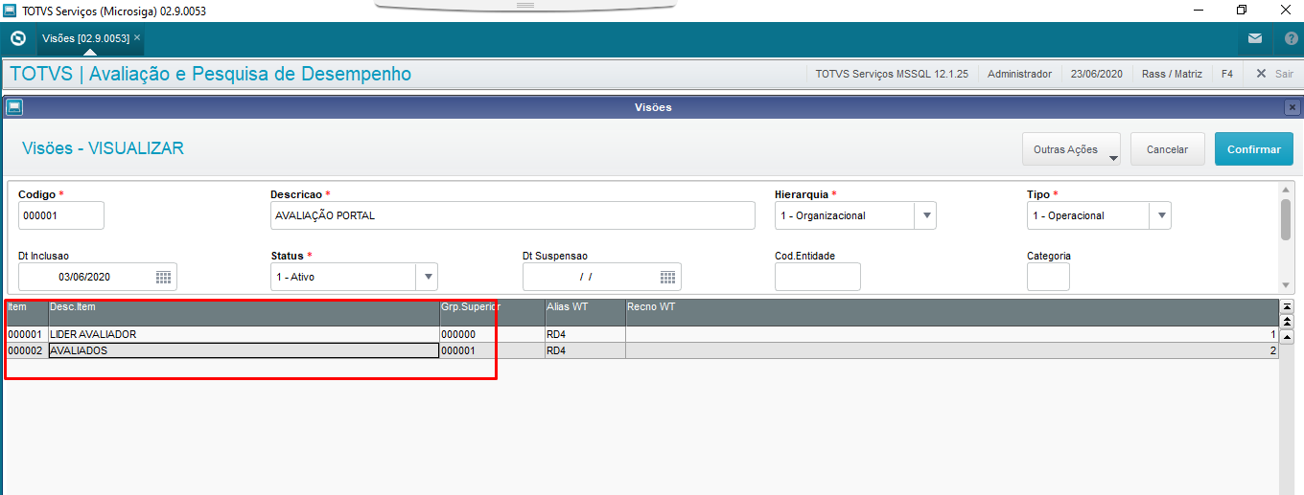Click the grid jump-to-top icon

(1287, 306)
